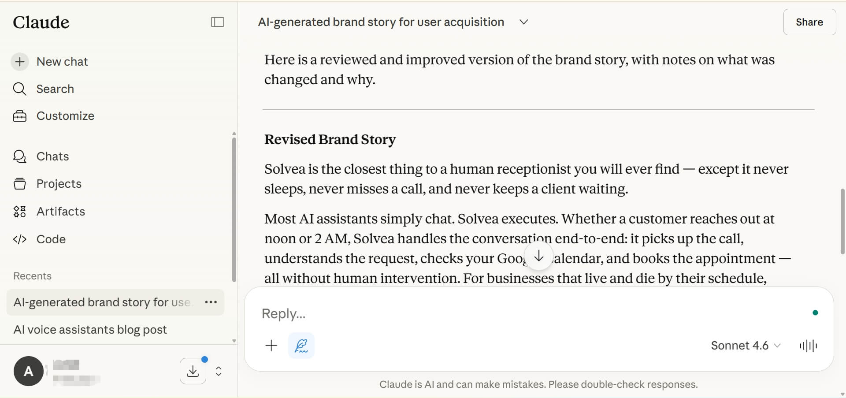846x398 pixels.
Task: Start voice mode with waveform icon
Action: (x=808, y=346)
